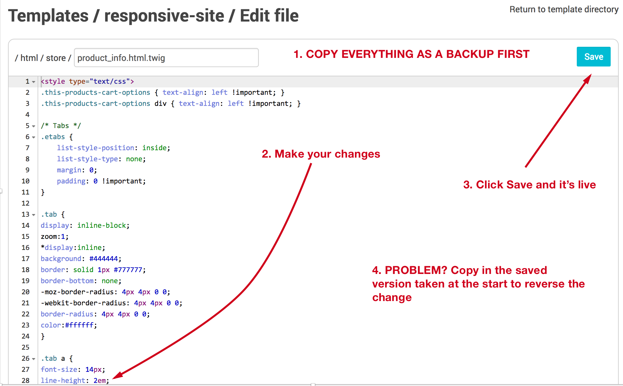Click the padding: 0 !important line
The image size is (623, 386).
(x=101, y=181)
